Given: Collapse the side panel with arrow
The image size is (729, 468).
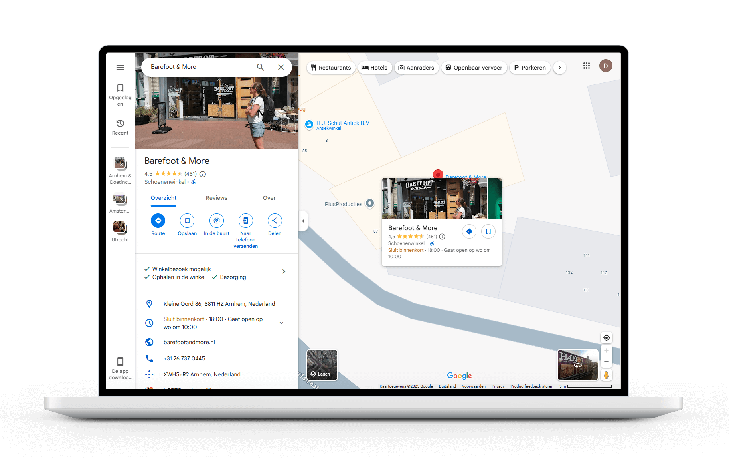Looking at the screenshot, I should coord(303,221).
